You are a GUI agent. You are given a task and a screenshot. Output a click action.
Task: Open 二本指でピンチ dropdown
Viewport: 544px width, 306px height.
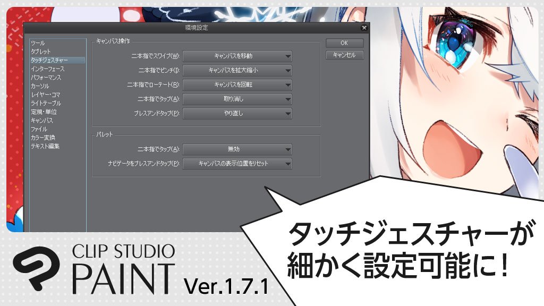point(237,71)
